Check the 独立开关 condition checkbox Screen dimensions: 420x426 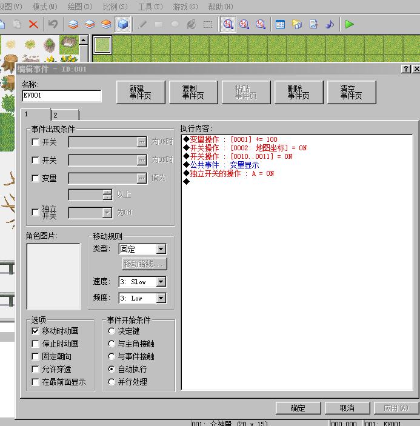click(35, 212)
